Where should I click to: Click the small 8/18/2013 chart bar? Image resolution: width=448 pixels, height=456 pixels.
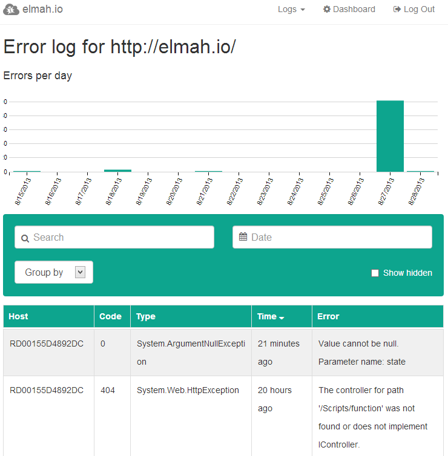coord(117,171)
